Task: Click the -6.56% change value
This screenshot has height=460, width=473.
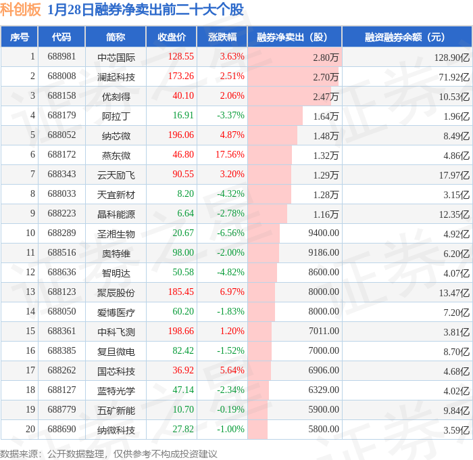Action: [230, 233]
